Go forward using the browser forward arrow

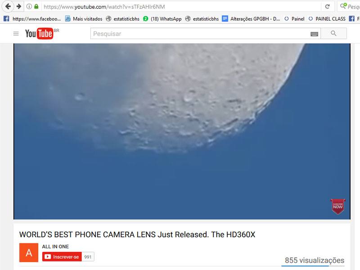pyautogui.click(x=19, y=6)
